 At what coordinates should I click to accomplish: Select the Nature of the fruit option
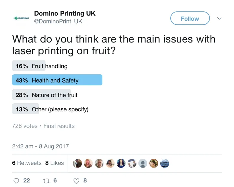pos(55,95)
